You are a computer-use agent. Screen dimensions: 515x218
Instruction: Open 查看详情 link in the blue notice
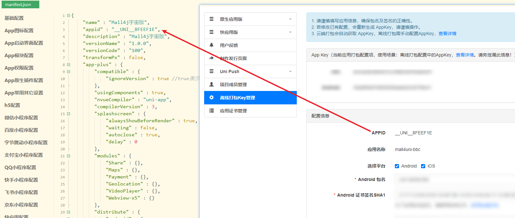pos(447,34)
